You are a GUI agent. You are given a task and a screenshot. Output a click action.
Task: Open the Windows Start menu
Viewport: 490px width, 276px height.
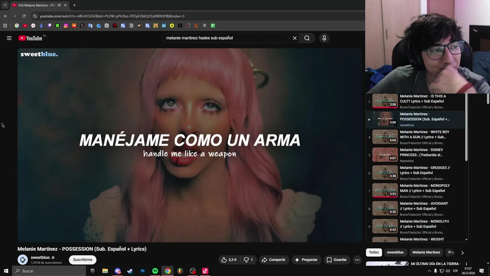(x=6, y=271)
